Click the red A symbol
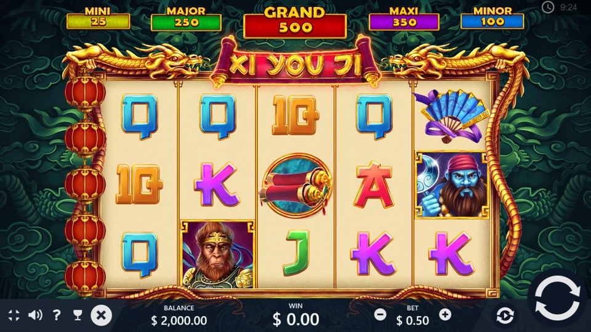This screenshot has height=332, width=591. coord(374,185)
